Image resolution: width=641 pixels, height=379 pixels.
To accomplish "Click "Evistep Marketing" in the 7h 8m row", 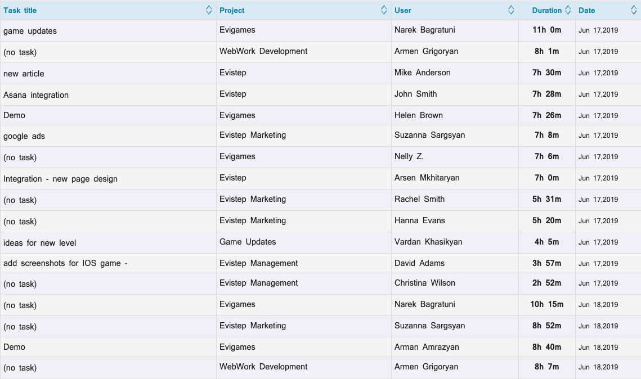I will (253, 135).
